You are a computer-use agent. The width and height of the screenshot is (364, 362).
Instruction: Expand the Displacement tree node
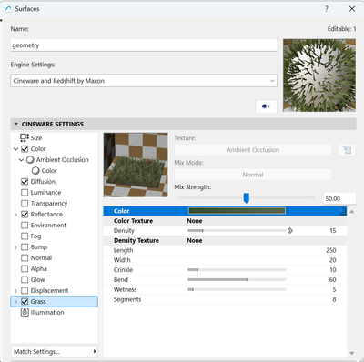click(15, 291)
